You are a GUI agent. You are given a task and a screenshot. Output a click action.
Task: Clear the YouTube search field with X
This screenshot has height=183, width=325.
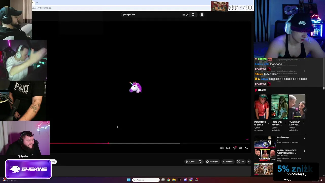click(x=187, y=14)
